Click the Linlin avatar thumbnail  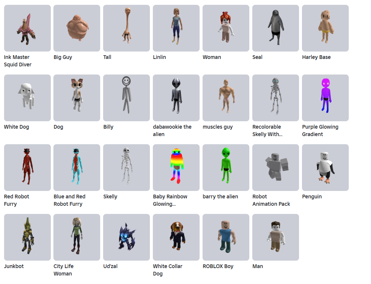[x=176, y=28]
